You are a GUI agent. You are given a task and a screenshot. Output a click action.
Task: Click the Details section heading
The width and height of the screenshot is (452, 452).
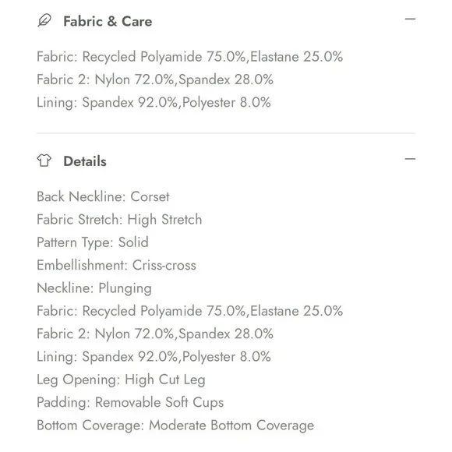pos(85,161)
